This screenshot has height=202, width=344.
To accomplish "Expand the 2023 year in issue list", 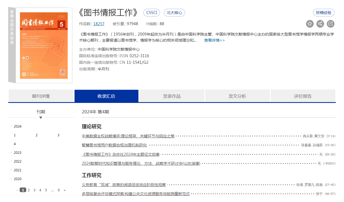I will (x=17, y=153).
